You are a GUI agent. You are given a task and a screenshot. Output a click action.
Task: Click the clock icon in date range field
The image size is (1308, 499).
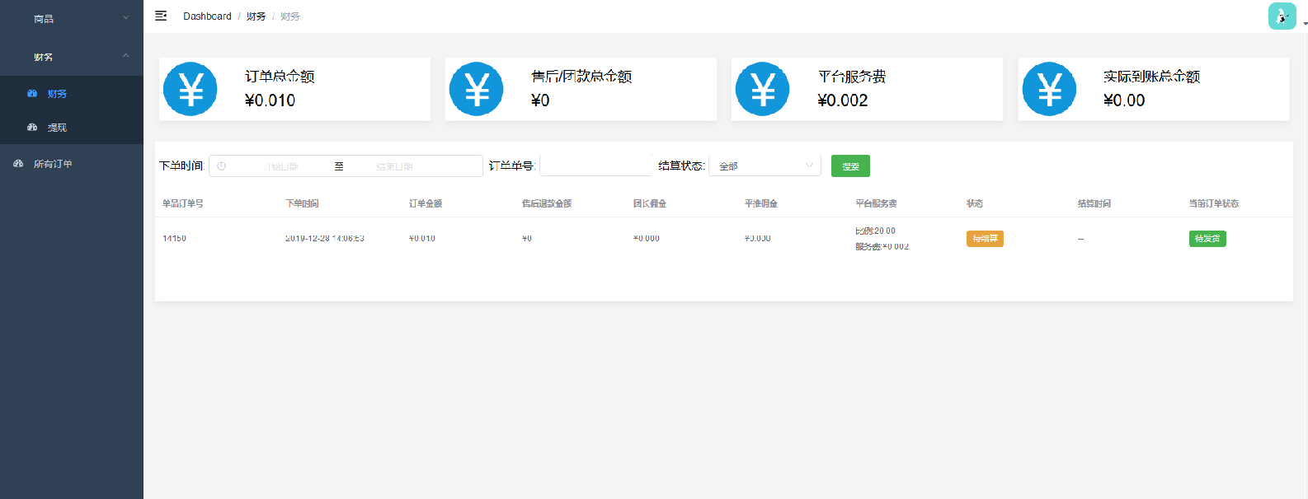coord(221,166)
